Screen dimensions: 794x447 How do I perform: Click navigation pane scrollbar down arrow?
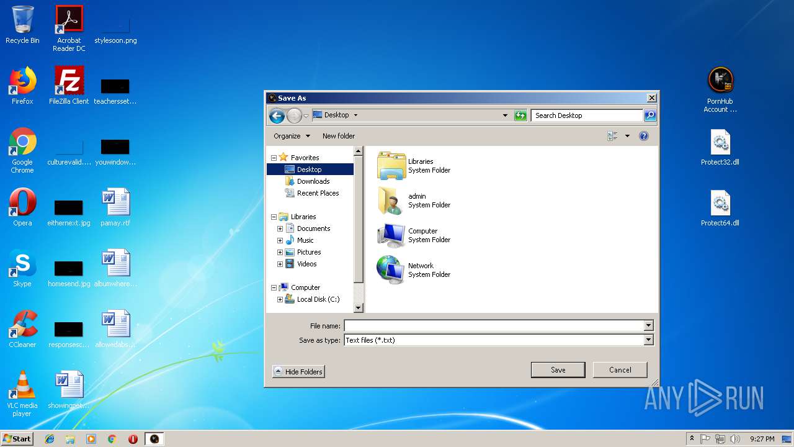tap(358, 308)
